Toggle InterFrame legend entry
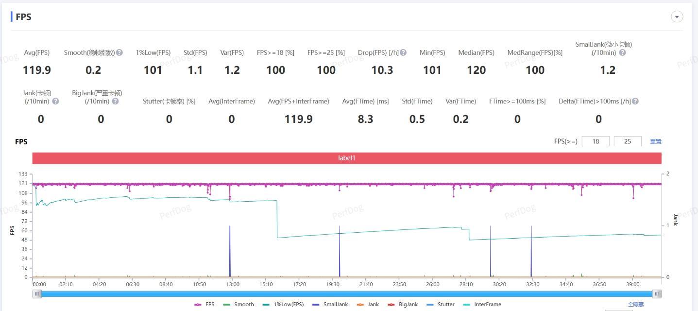698x311 pixels. 482,304
